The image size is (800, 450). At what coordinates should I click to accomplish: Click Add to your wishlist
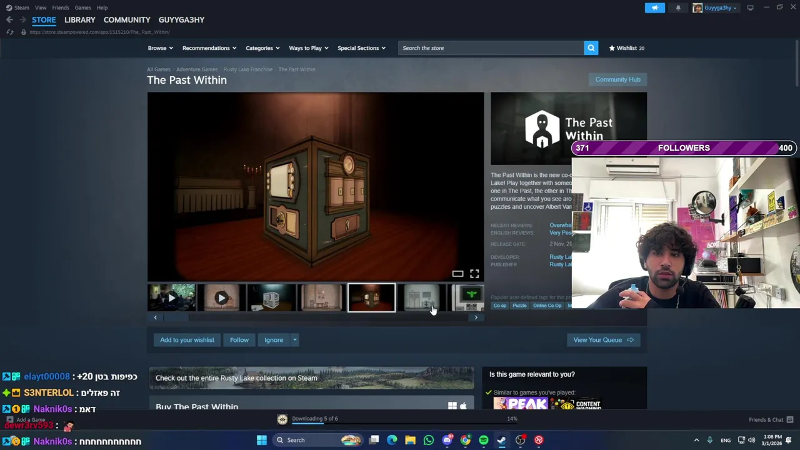pos(187,340)
